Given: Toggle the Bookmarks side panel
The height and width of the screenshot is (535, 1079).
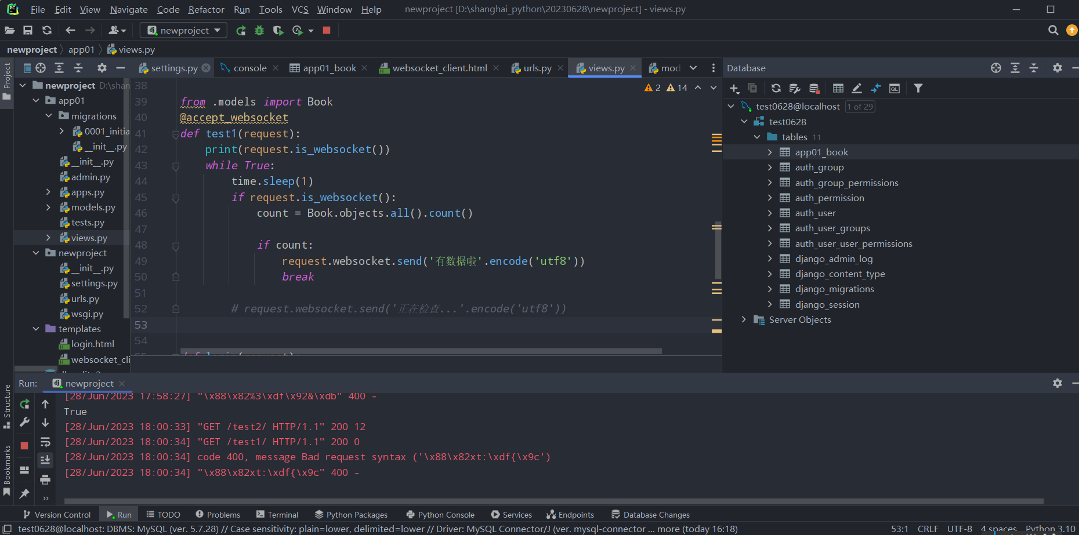Looking at the screenshot, I should point(7,470).
